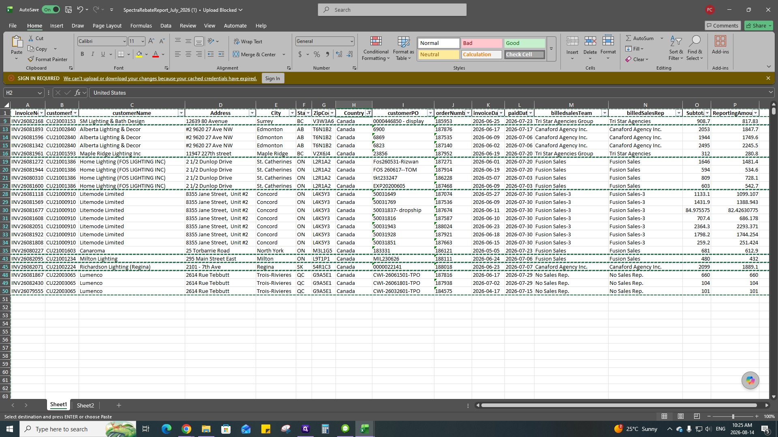
Task: Apply the red font color
Action: [156, 54]
